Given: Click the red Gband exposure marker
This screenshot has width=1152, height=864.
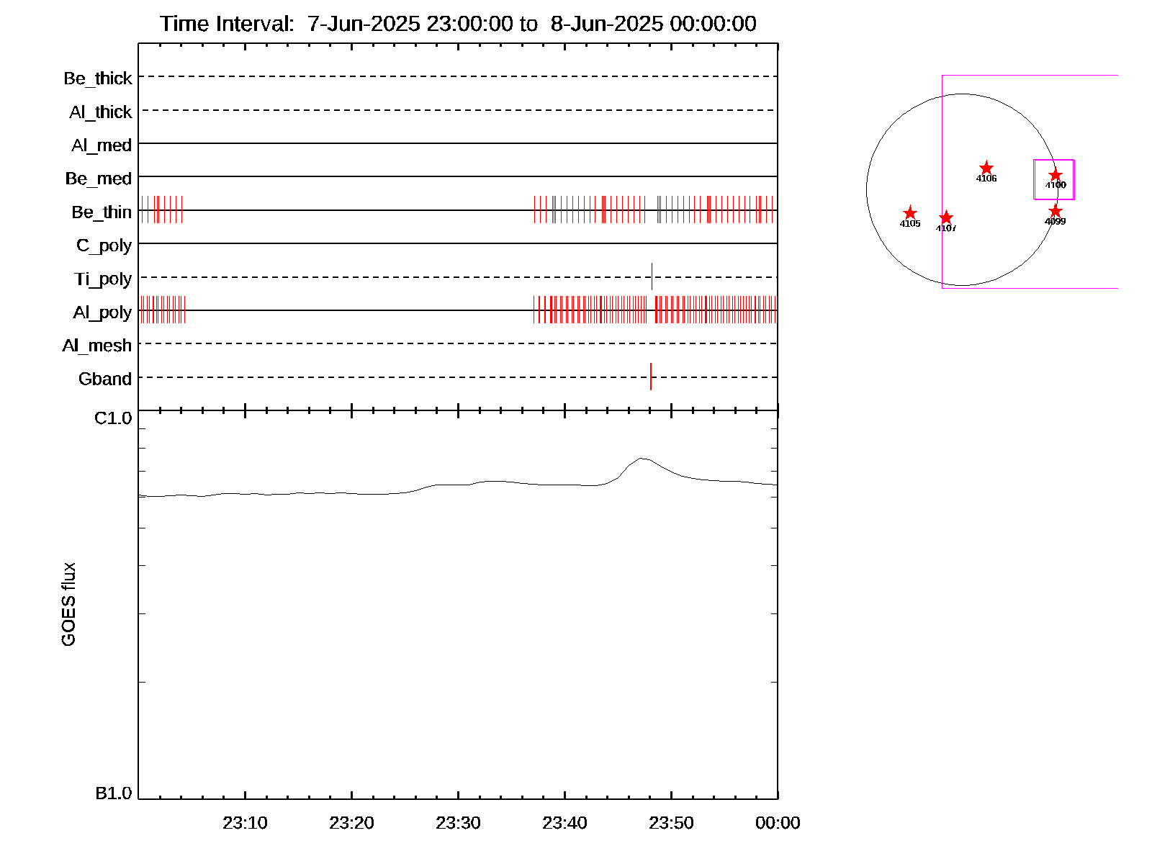Looking at the screenshot, I should tap(651, 377).
